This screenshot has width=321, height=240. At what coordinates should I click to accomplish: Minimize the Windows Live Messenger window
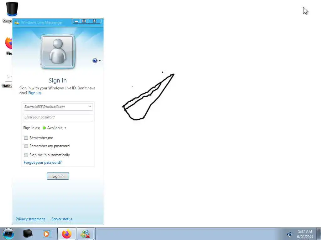tap(76, 21)
